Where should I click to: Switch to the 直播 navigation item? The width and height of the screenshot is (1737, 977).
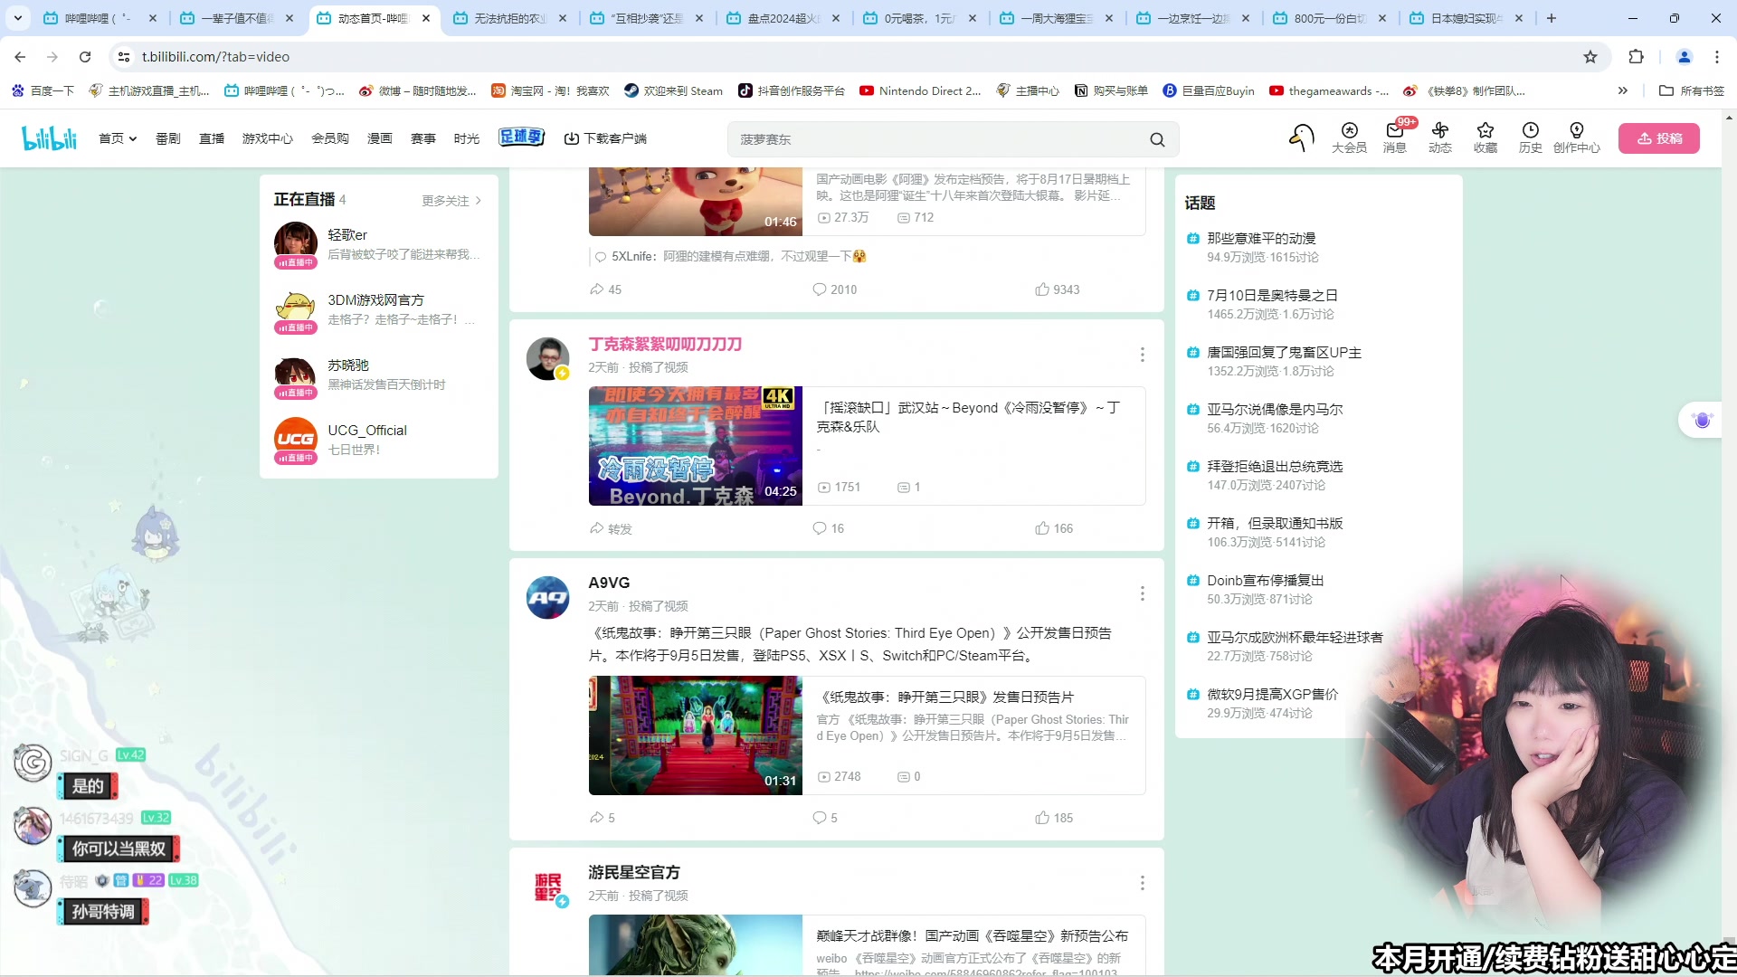[x=212, y=138]
